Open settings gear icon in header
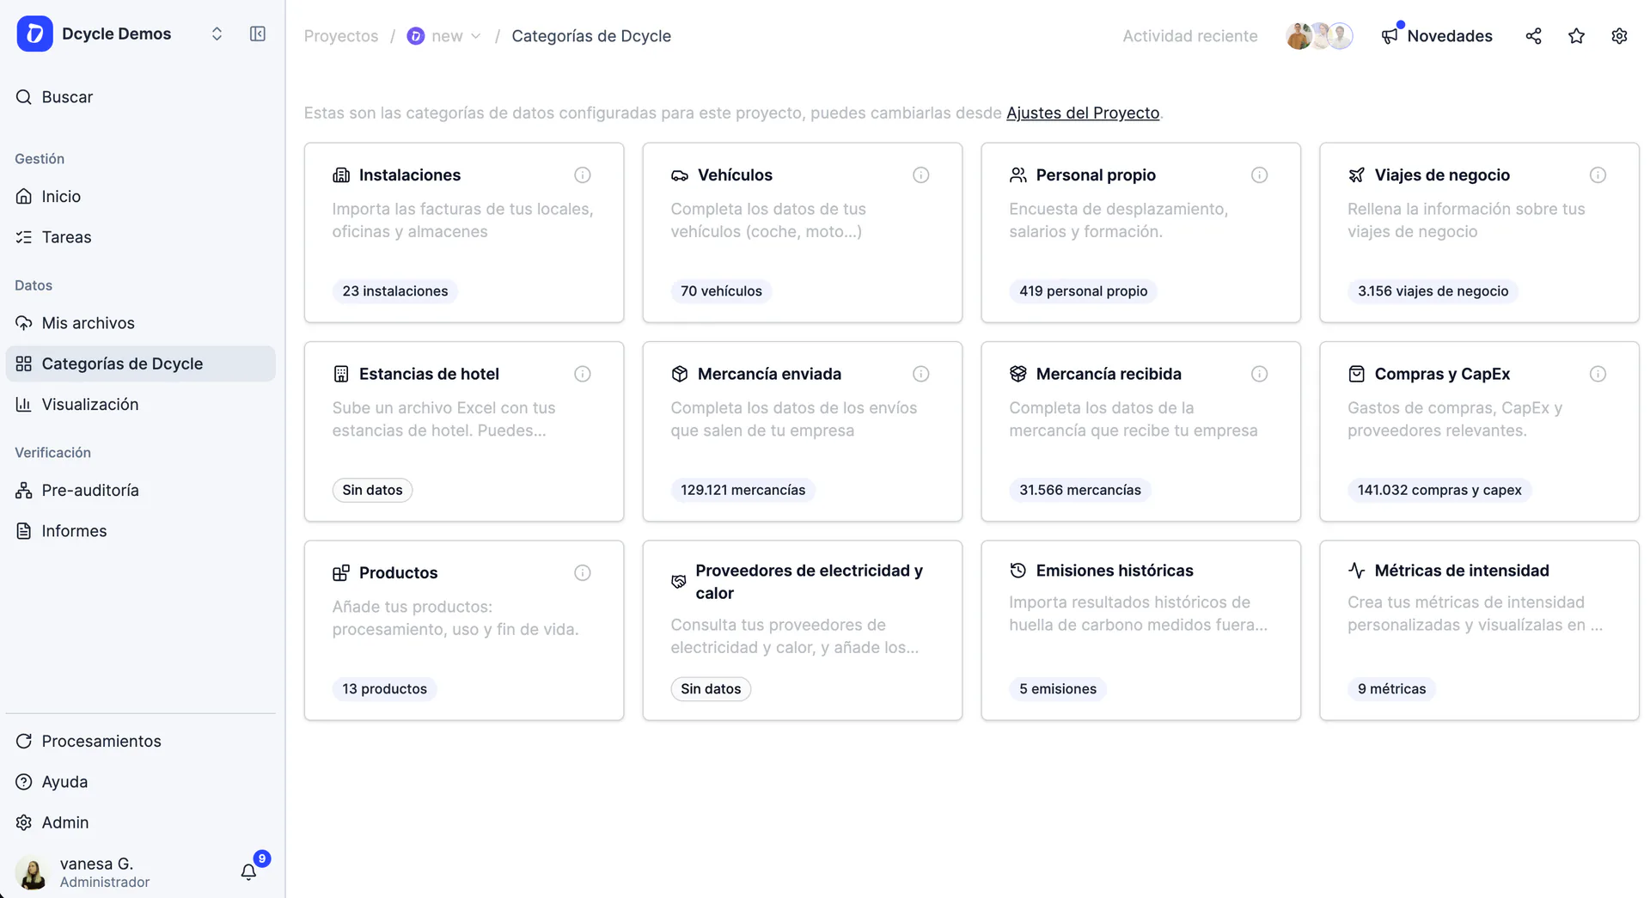Viewport: 1650px width, 898px height. click(x=1619, y=36)
